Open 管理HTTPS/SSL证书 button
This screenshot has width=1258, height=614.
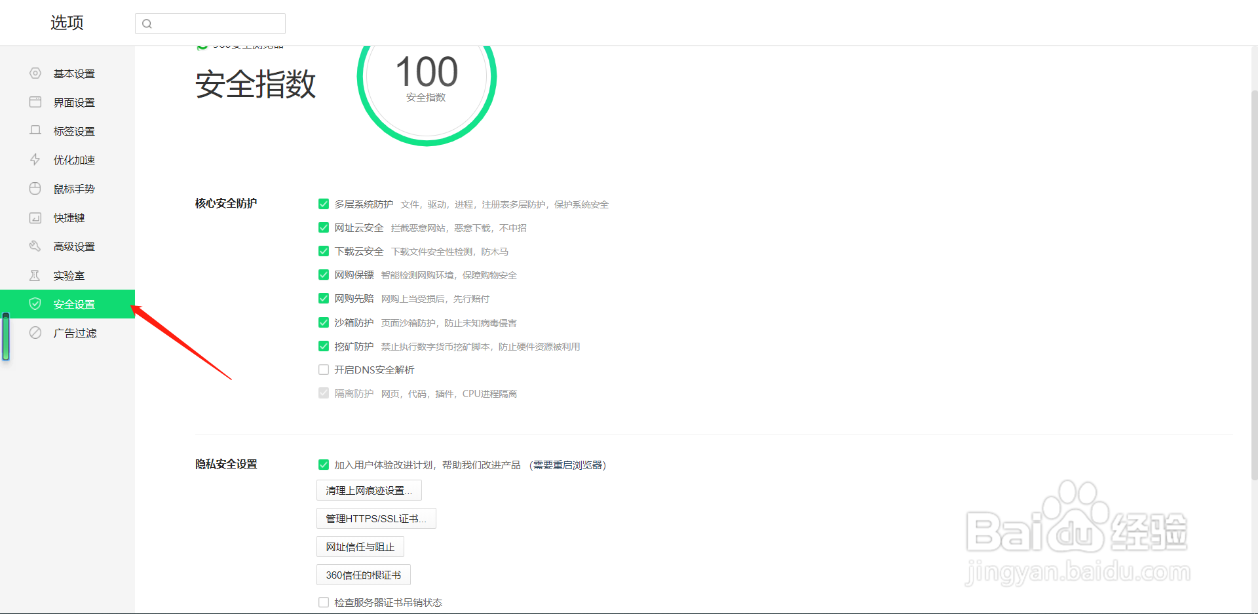[x=376, y=518]
